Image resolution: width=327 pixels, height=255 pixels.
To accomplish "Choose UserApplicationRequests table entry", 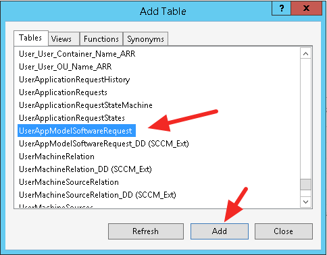I will [63, 92].
